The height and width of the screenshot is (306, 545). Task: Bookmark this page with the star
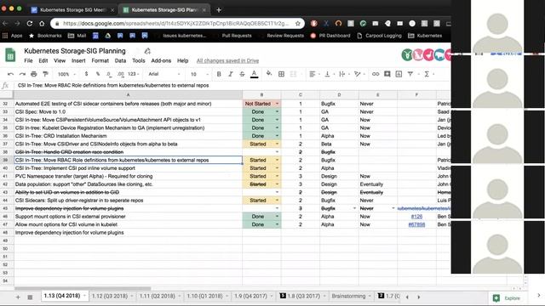point(298,24)
